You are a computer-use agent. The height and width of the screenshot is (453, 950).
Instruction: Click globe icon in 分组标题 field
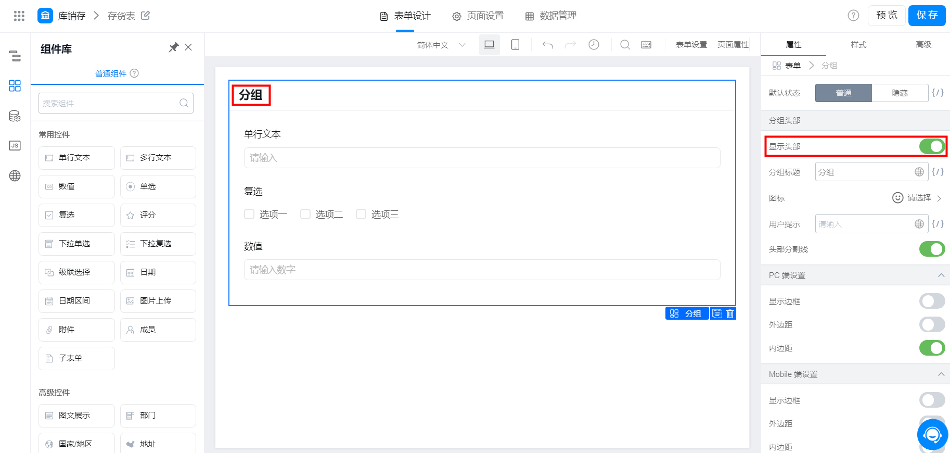pyautogui.click(x=919, y=172)
